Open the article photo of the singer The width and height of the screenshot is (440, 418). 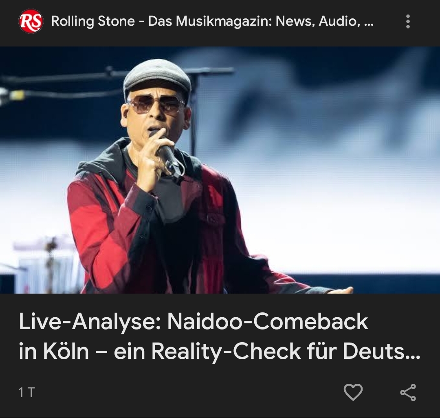click(220, 170)
